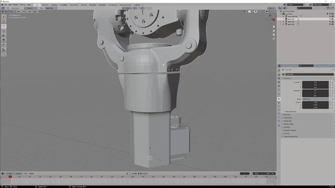335x188 pixels.
Task: Click the Rotation Z value field
Action: (315, 96)
